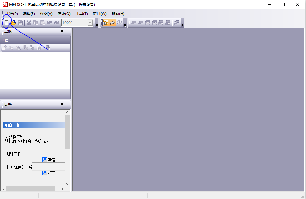Viewport: 306px width, 199px height.
Task: Close the 助手 assistant panel
Action: pyautogui.click(x=67, y=105)
